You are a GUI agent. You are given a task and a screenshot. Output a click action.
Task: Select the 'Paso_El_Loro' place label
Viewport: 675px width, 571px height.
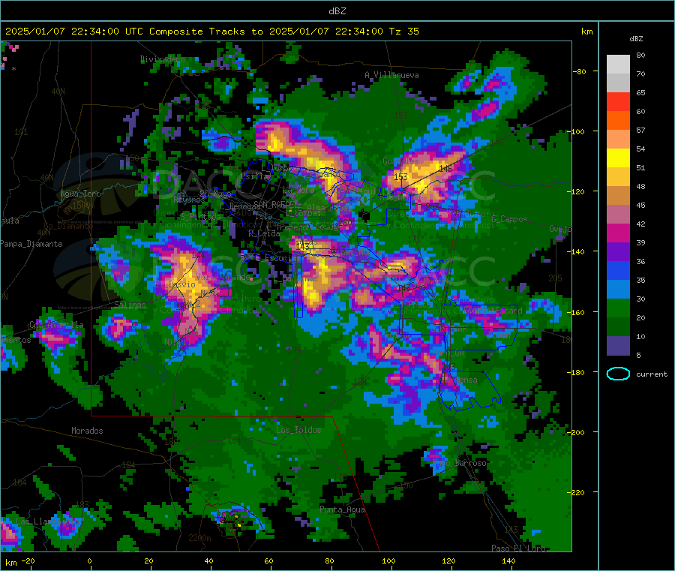[519, 548]
